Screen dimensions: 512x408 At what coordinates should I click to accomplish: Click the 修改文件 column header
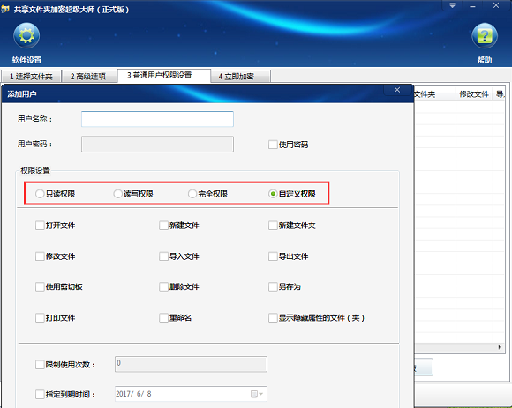click(x=474, y=94)
